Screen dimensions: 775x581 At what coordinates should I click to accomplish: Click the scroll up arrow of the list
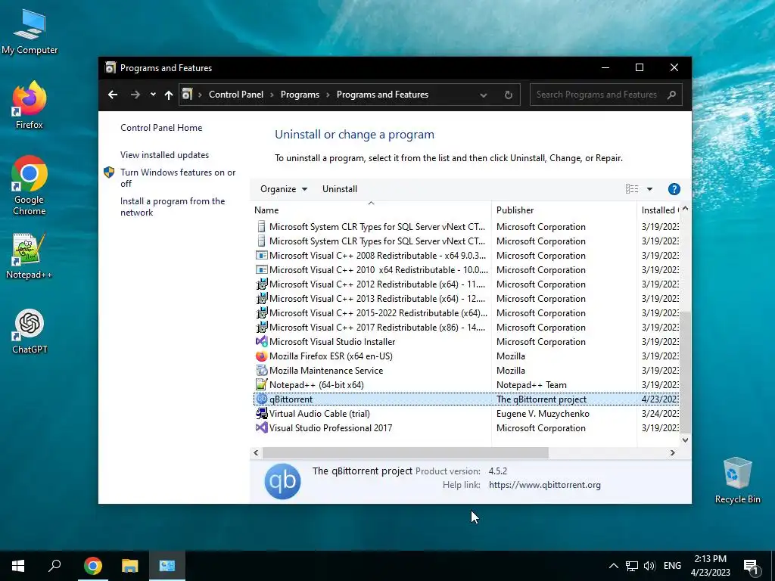[x=685, y=209]
